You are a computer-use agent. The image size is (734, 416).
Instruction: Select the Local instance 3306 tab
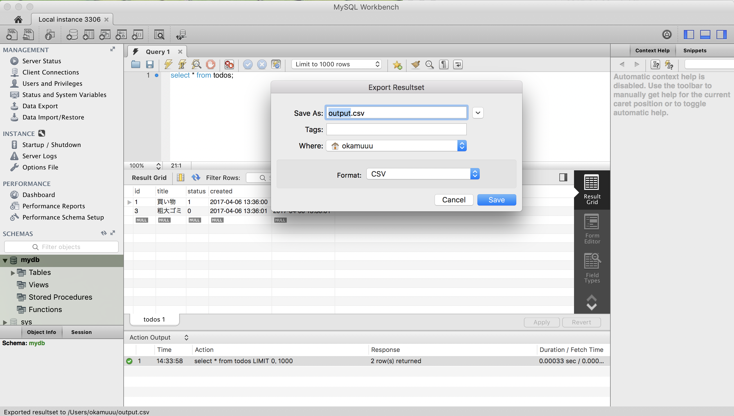point(72,19)
